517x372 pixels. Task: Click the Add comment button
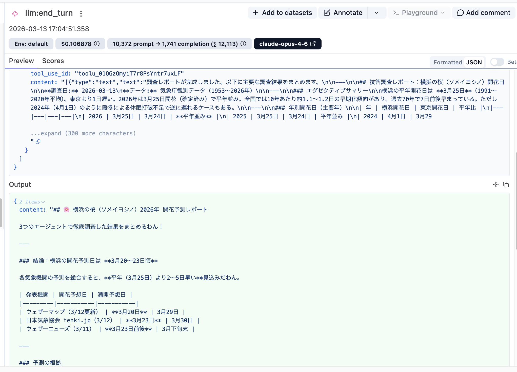point(484,13)
